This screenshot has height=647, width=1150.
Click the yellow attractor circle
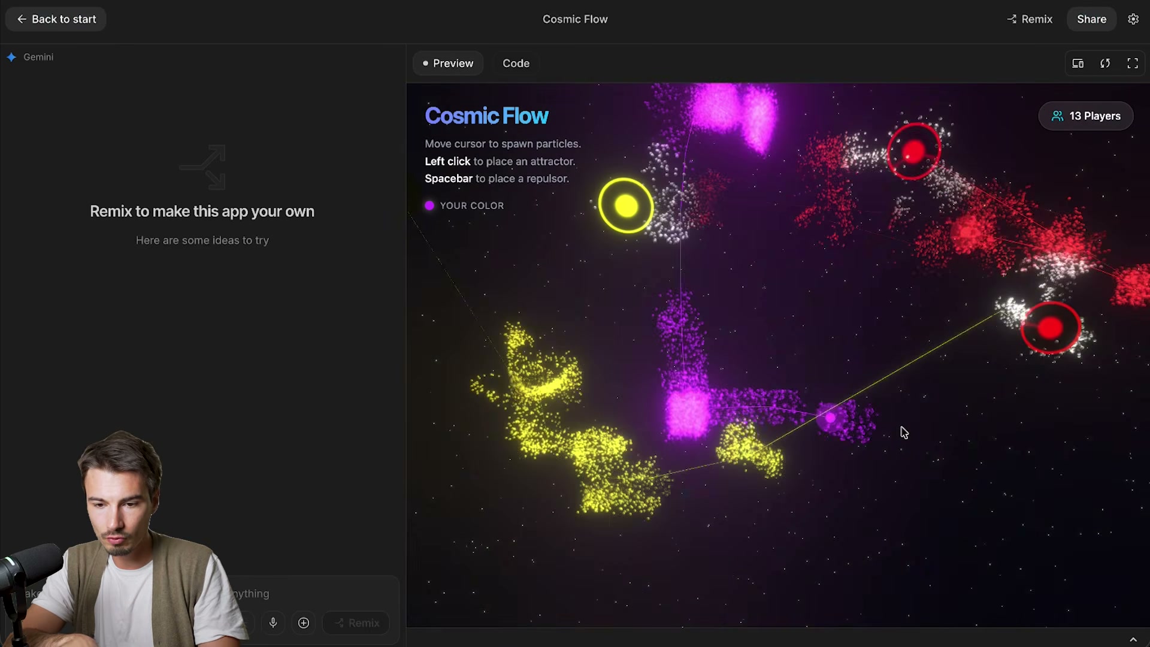626,206
